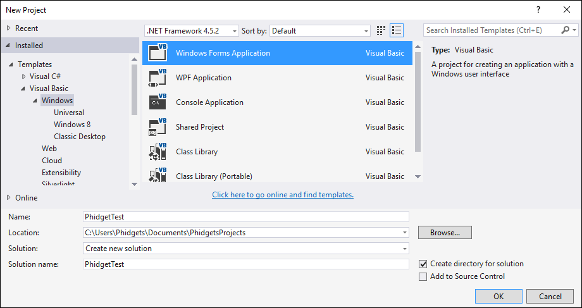The width and height of the screenshot is (582, 308).
Task: Open the .NET Framework version dropdown
Action: (192, 31)
